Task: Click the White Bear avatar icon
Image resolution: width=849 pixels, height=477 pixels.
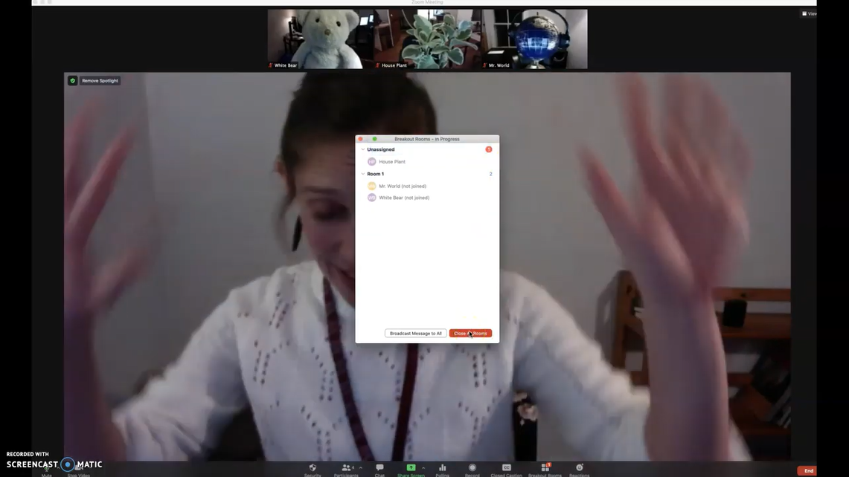Action: tap(371, 198)
